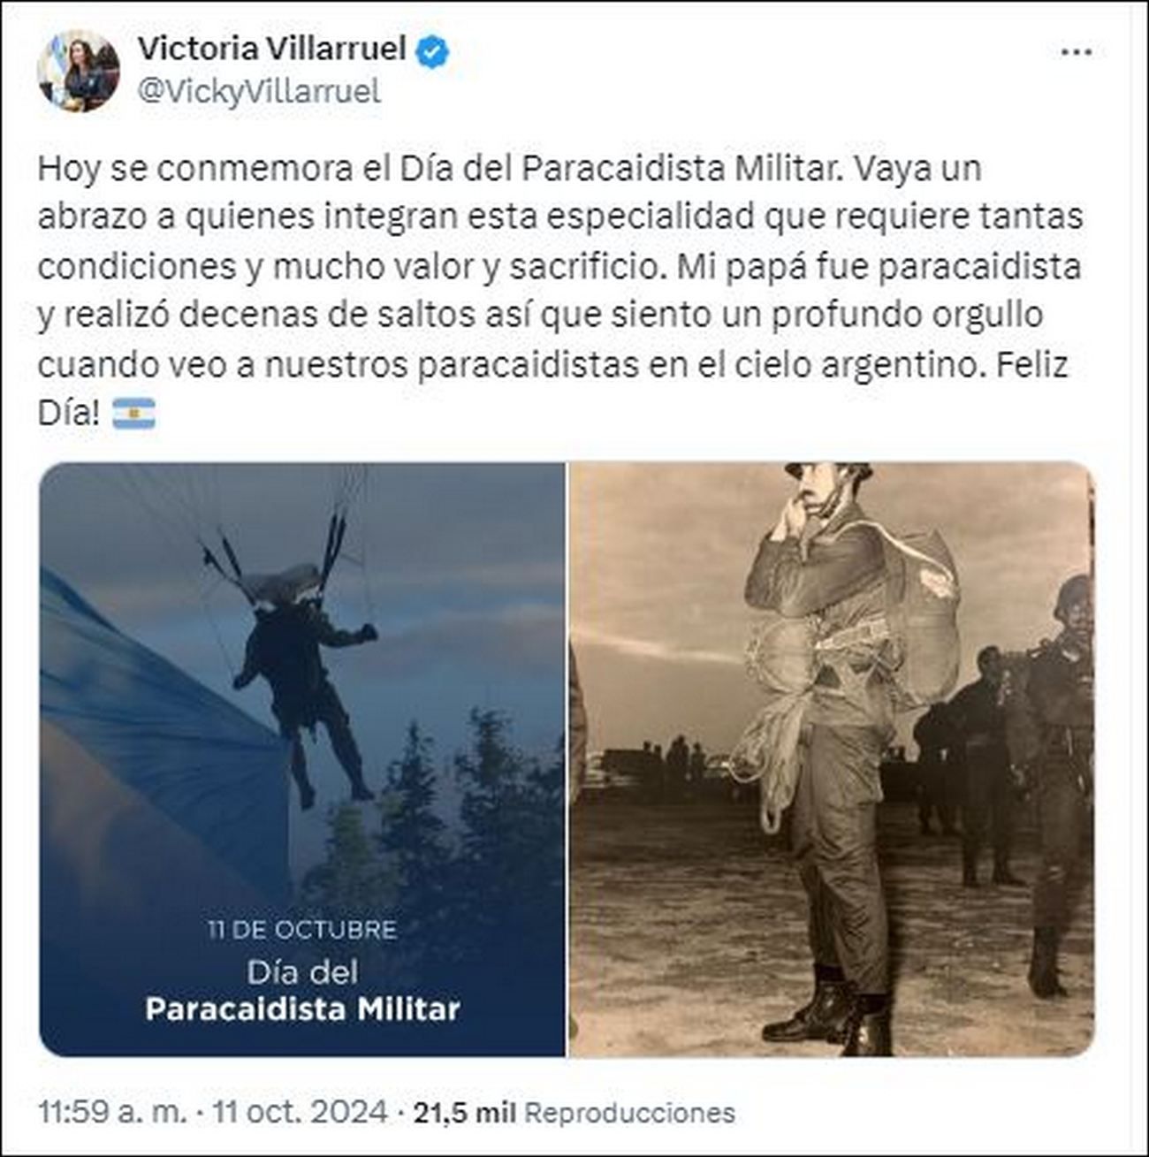Screen dimensions: 1149x1157
Task: Visit the @VickyVillarruel handle link
Action: 259,91
